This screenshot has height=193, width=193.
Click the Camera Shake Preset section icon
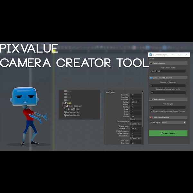(151, 117)
